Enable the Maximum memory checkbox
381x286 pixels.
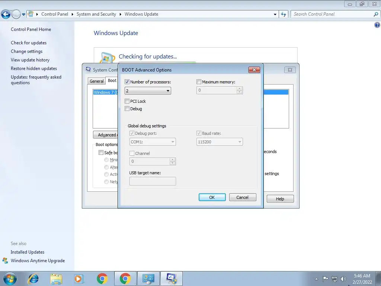(199, 82)
